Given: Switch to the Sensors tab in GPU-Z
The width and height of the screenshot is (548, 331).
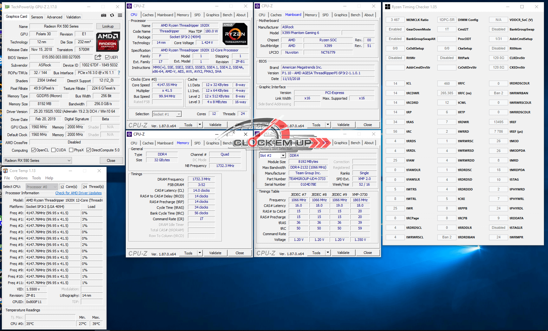Looking at the screenshot, I should 37,17.
